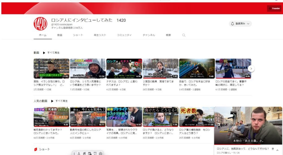Click title 田舎で、ロシアを本当に好き
The image size is (283, 155).
tap(195, 83)
